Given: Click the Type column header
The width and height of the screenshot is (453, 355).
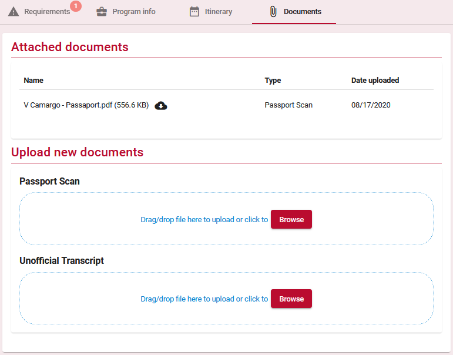Looking at the screenshot, I should coord(273,81).
